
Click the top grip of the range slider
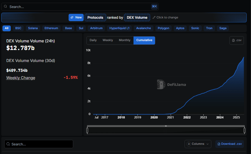(x=166, y=126)
